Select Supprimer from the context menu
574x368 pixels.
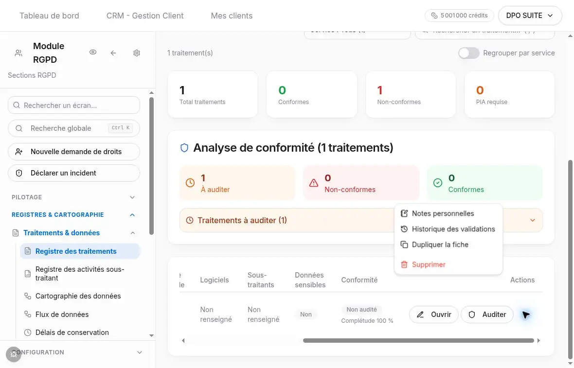(x=448, y=264)
